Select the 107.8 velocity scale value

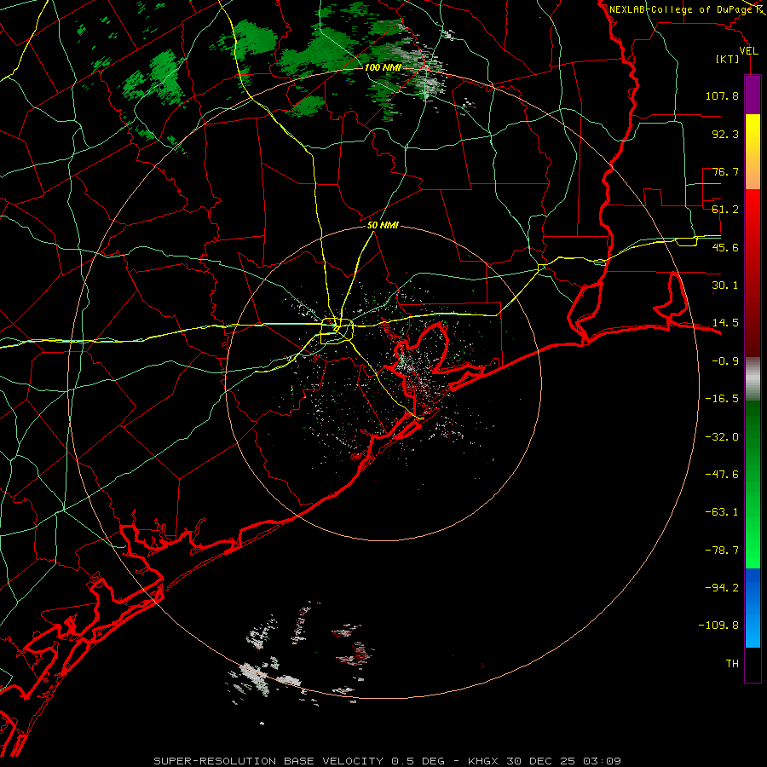722,95
